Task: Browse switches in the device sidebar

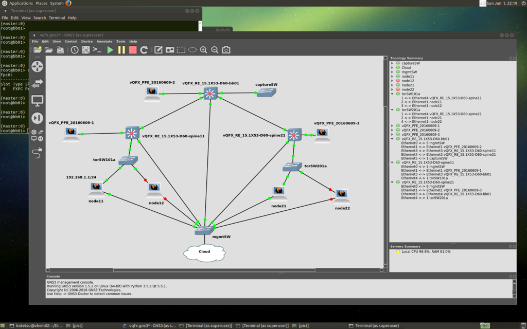Action: coord(37,83)
